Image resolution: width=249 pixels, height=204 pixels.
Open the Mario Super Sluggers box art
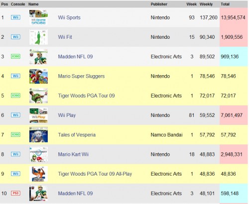coord(38,76)
